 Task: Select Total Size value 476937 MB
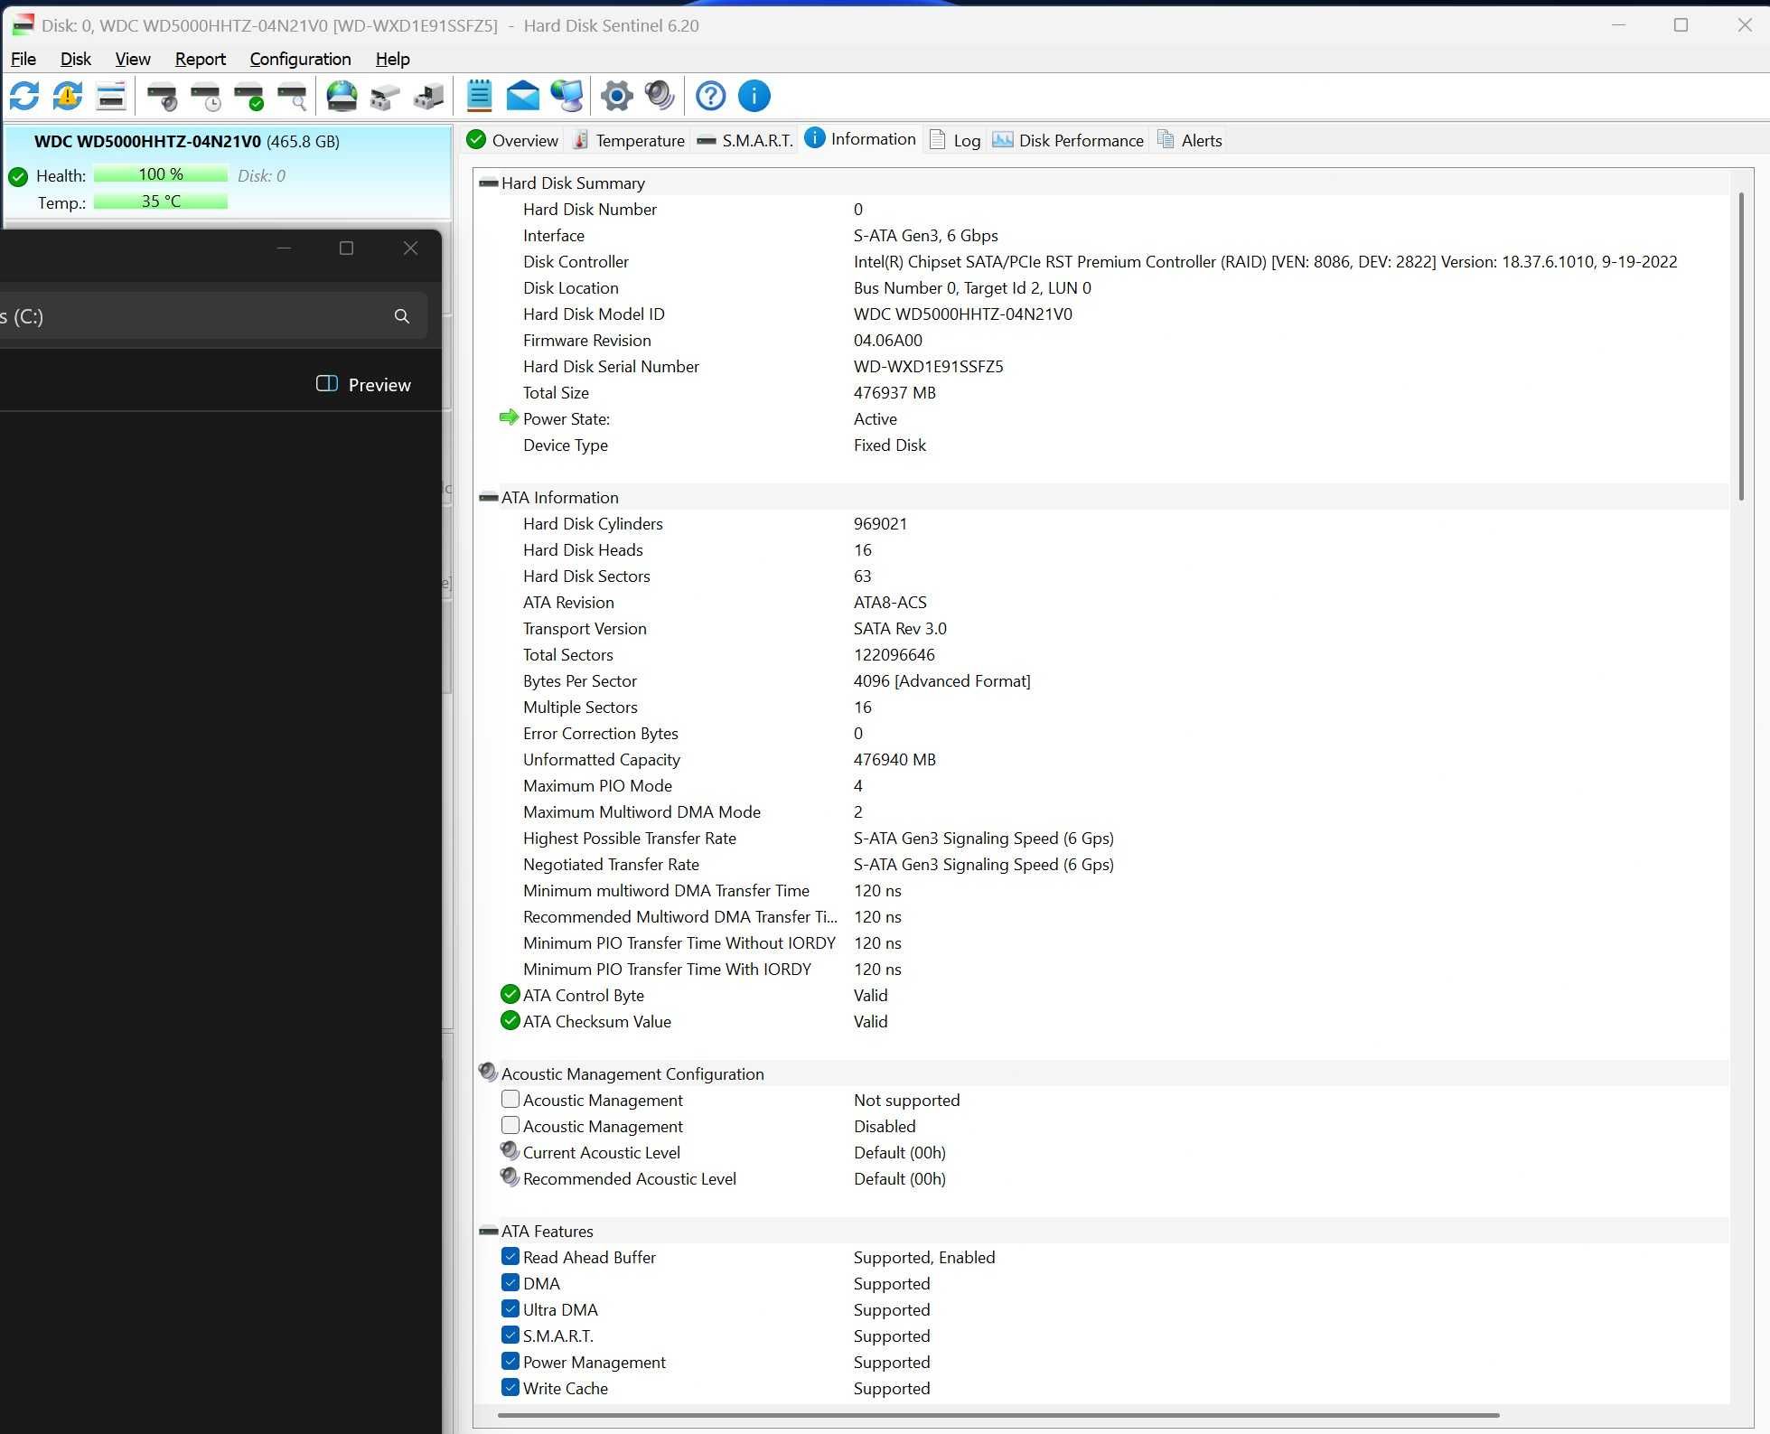[894, 393]
